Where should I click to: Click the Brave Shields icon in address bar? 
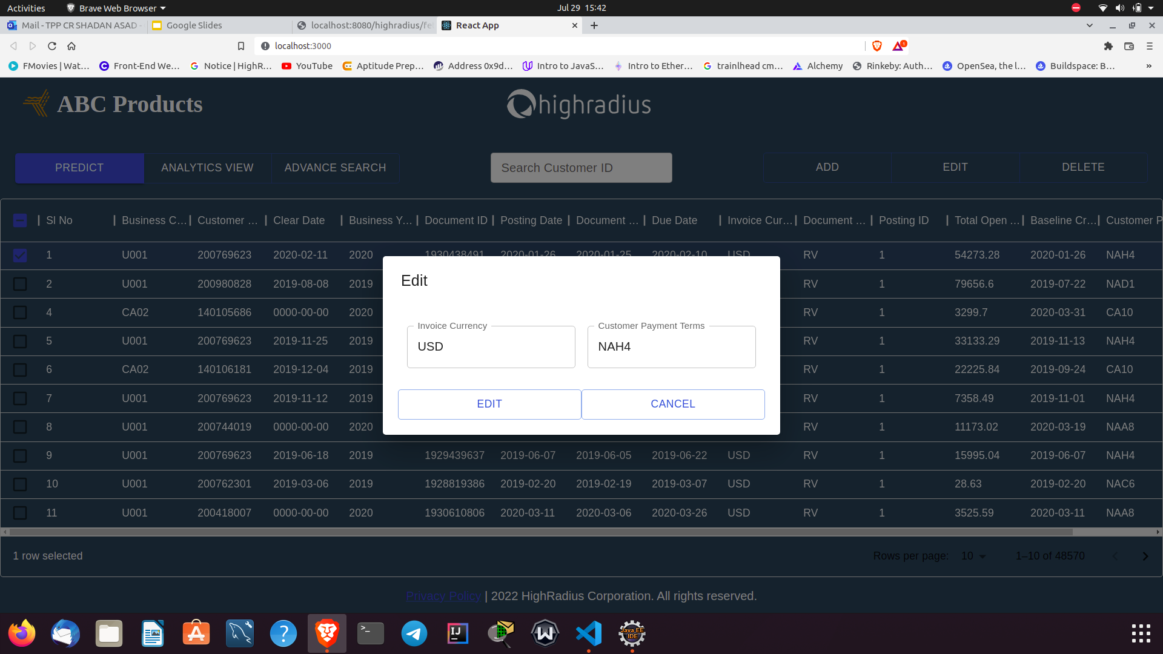877,46
